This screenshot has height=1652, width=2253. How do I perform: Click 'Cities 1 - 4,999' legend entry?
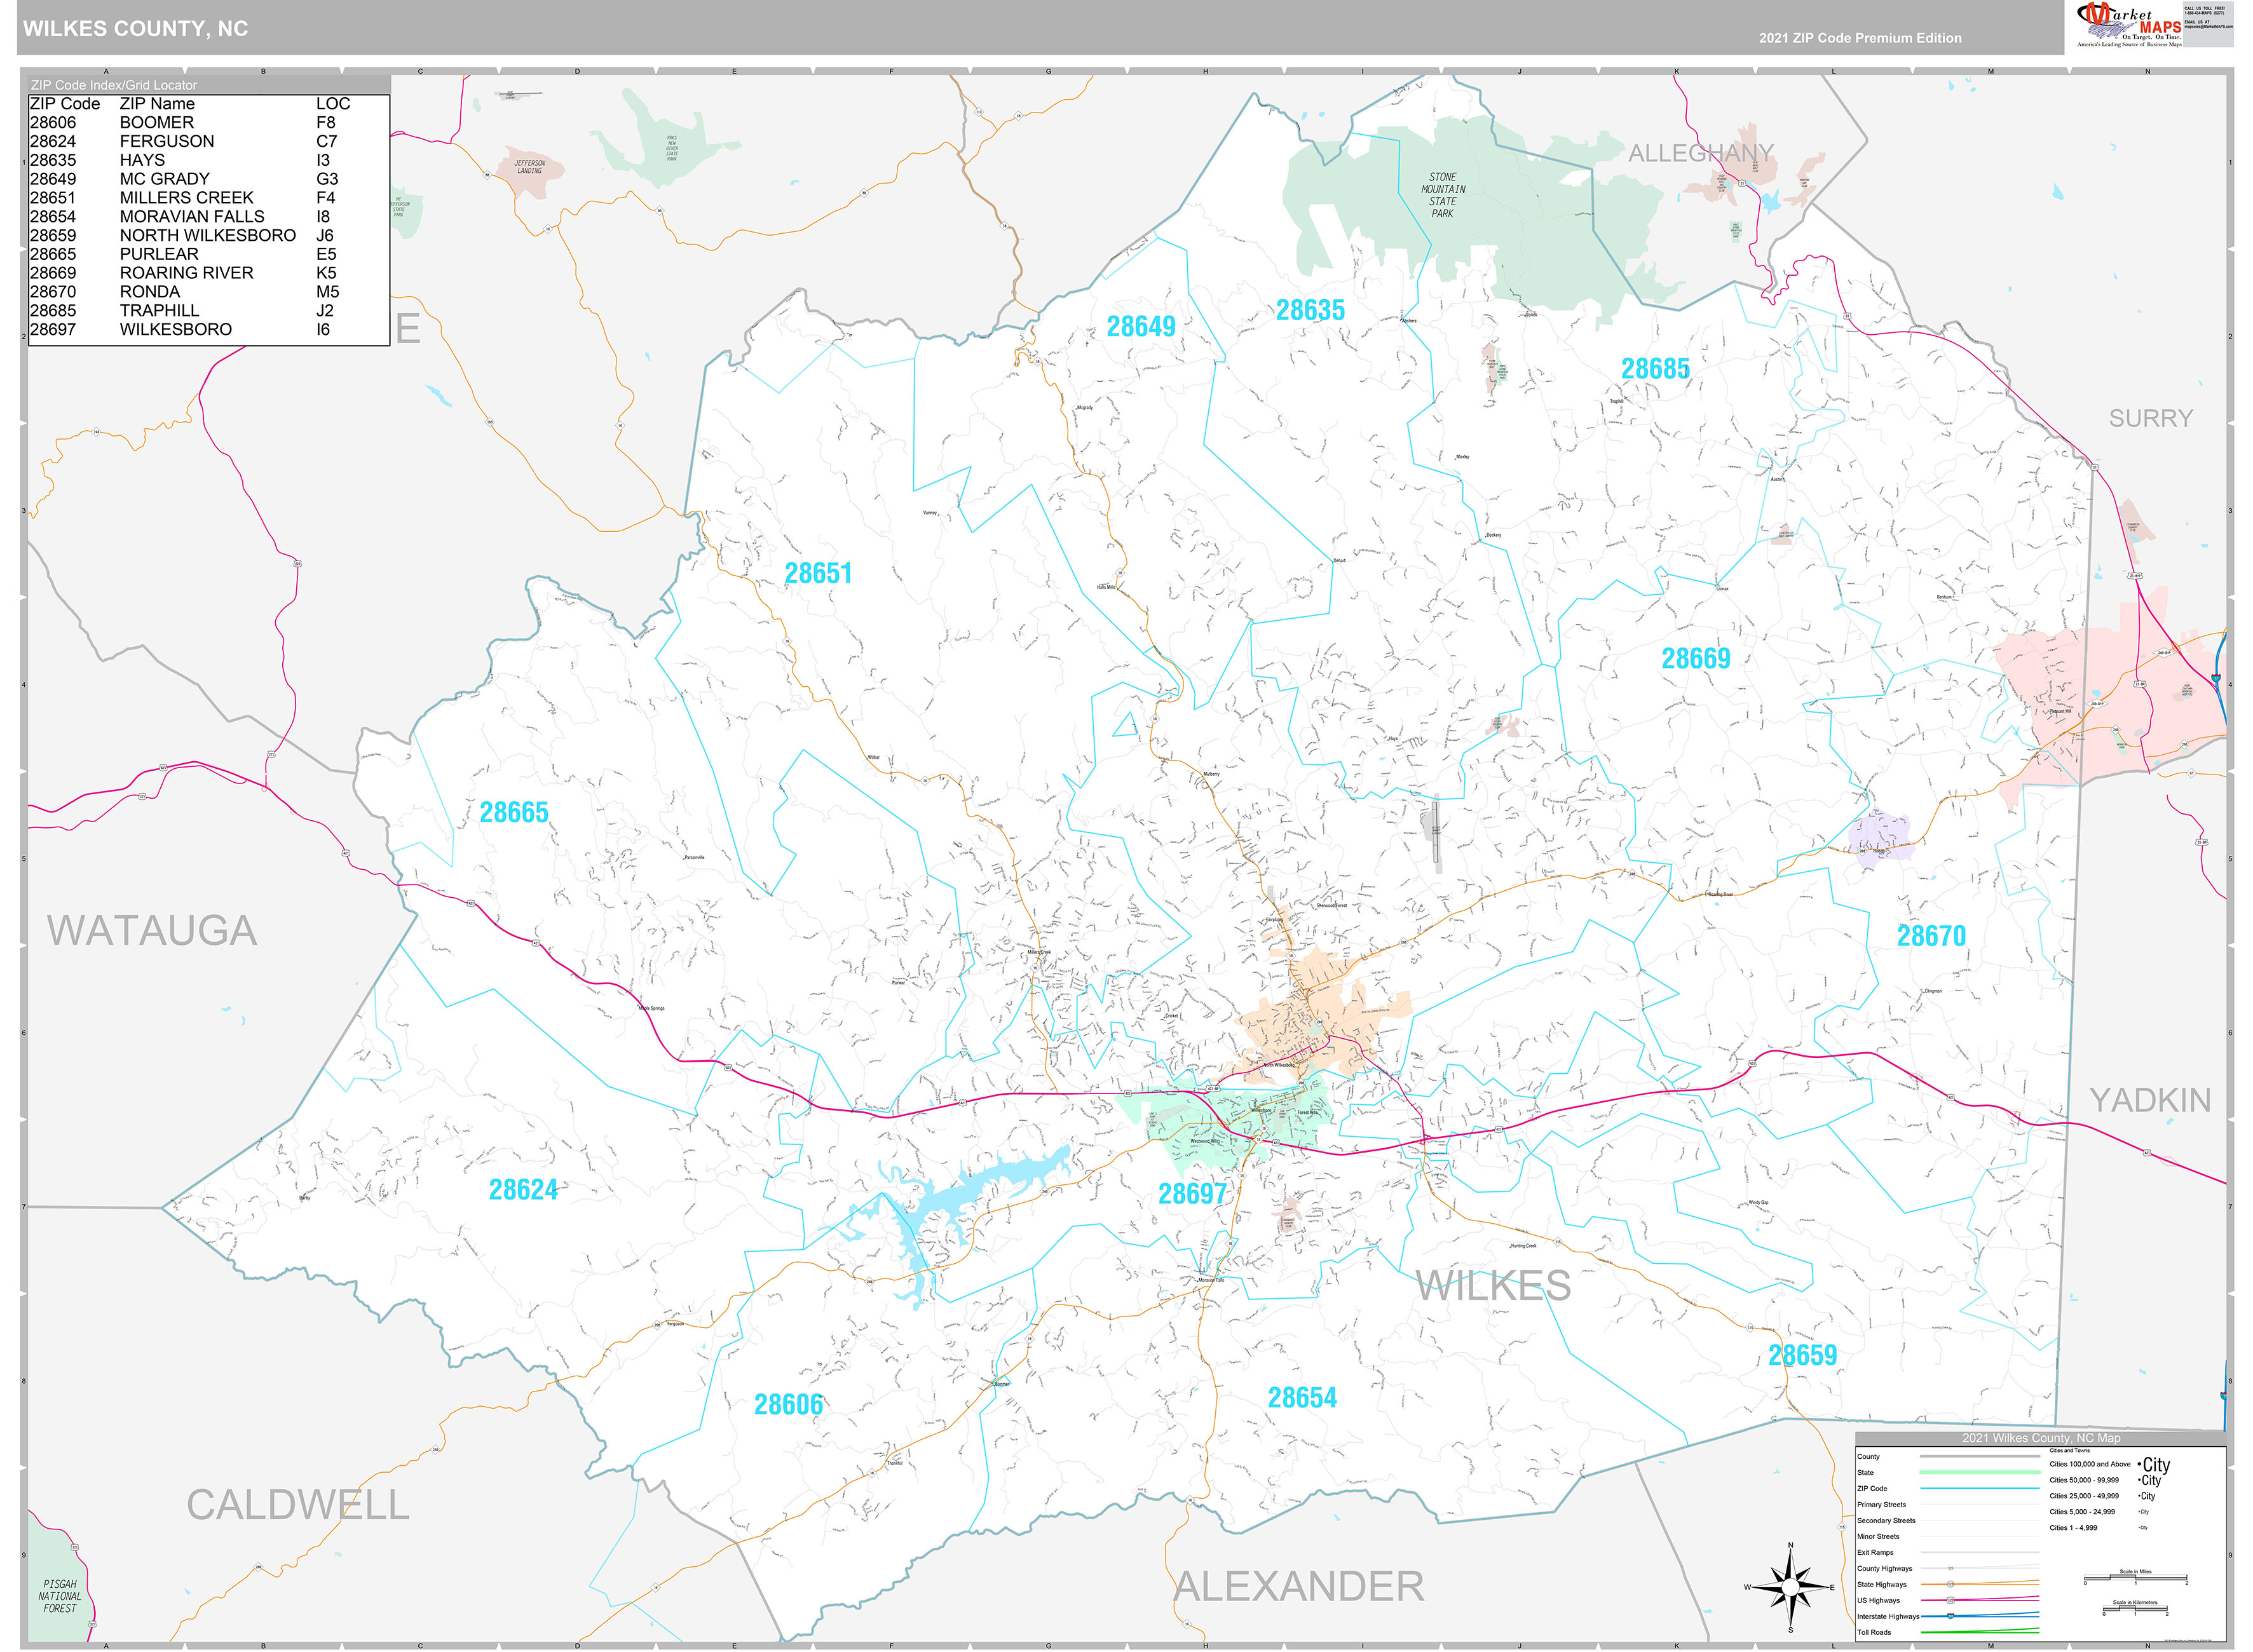click(x=2098, y=1529)
